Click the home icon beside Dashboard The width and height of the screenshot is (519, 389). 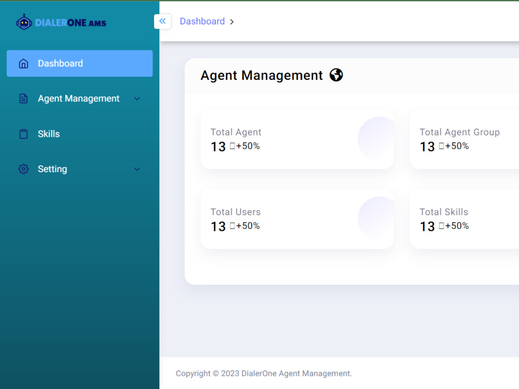tap(23, 63)
